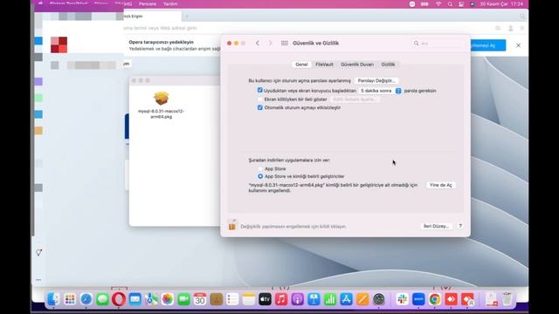The image size is (559, 314).
Task: Launch Apple TV from the Dock
Action: click(x=265, y=299)
